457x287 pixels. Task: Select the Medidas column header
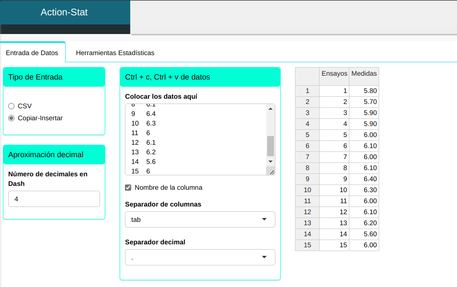coord(364,74)
